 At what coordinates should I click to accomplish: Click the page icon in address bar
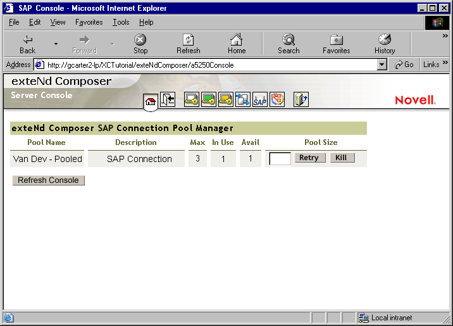click(39, 65)
